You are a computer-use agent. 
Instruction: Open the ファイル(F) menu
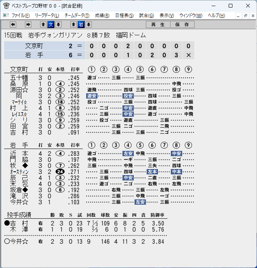pos(21,16)
